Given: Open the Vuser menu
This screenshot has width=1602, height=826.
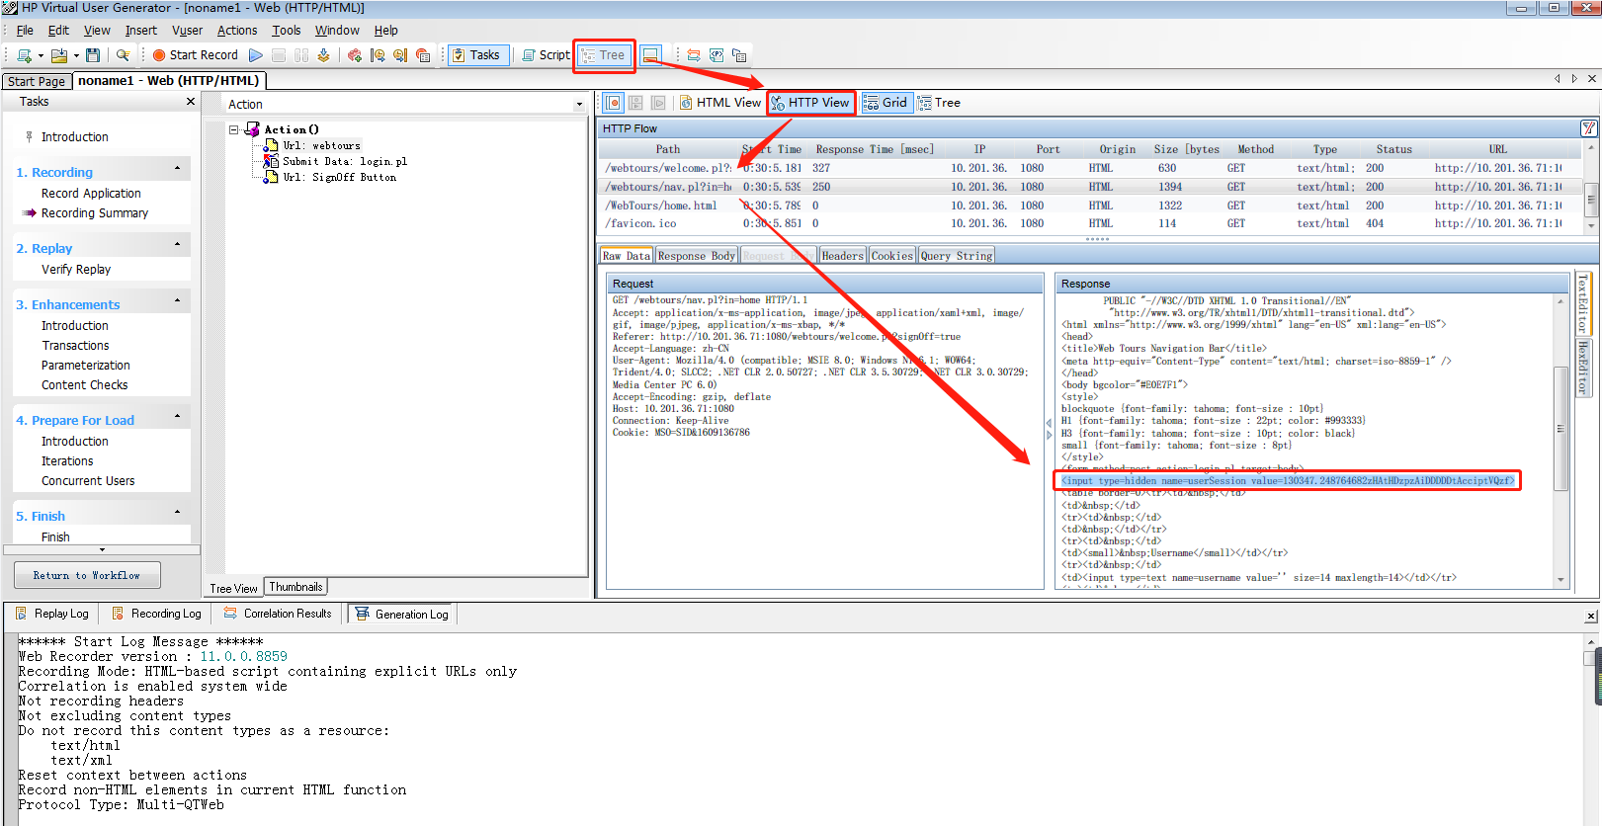Looking at the screenshot, I should click(187, 31).
